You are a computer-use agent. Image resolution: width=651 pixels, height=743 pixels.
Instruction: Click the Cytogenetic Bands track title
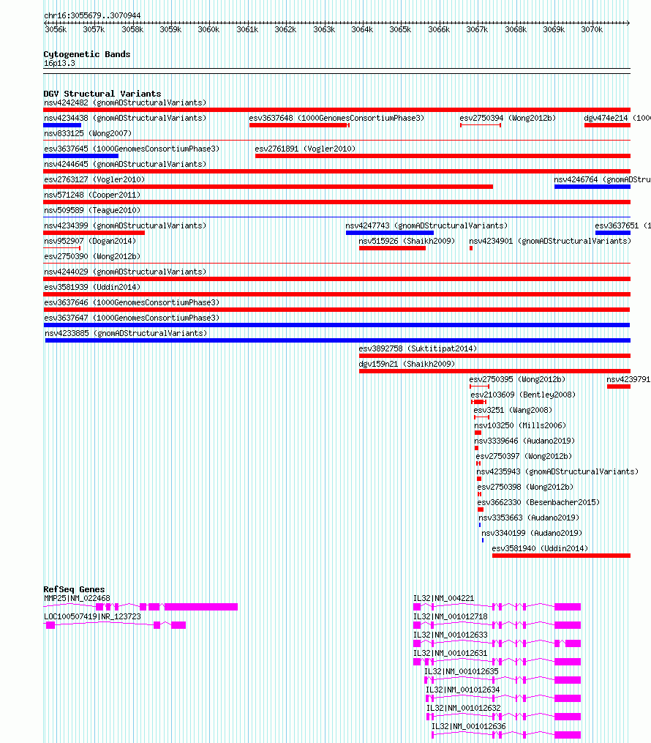click(86, 54)
